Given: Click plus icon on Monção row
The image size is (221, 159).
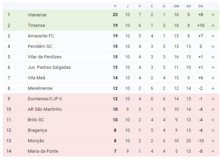Looking at the screenshot, I should [213, 141].
